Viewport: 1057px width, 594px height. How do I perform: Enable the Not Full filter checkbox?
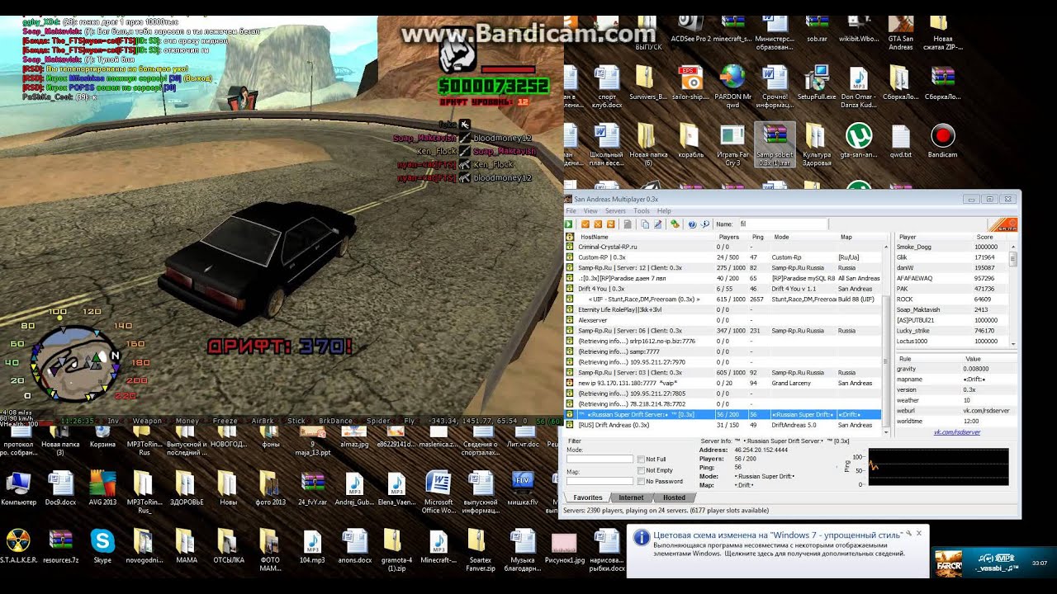pyautogui.click(x=641, y=459)
